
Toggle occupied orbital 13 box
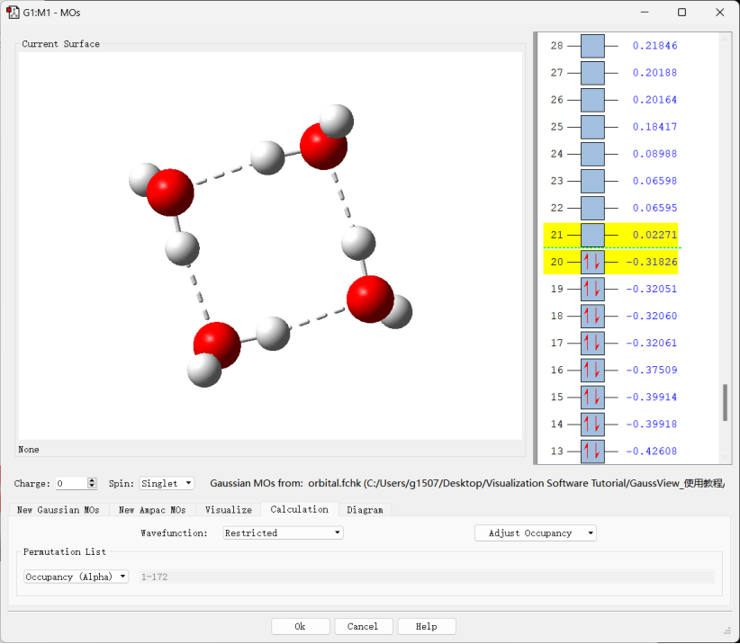592,451
